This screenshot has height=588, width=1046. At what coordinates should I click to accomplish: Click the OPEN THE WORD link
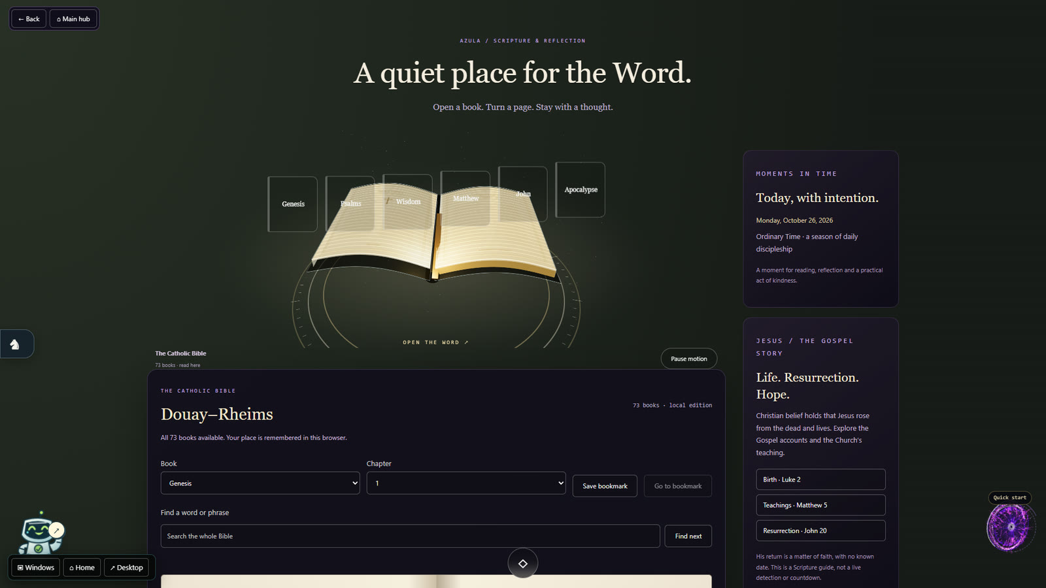(x=435, y=342)
